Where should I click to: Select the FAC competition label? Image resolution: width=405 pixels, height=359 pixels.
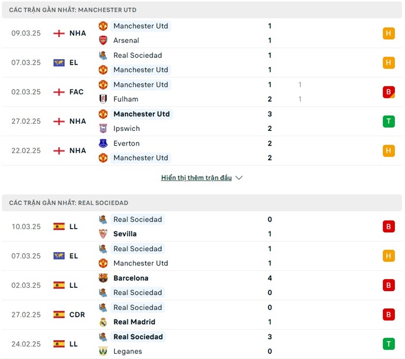pos(76,92)
